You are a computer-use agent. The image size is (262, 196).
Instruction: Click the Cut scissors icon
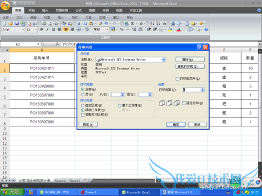tap(79, 24)
